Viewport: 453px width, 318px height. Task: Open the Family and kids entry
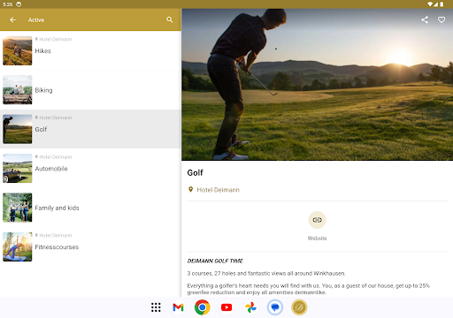tap(90, 208)
